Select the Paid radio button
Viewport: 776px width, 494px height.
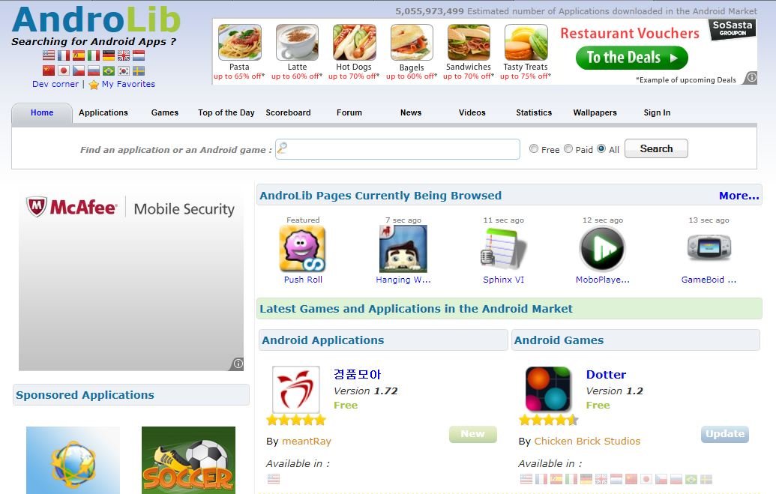point(568,148)
